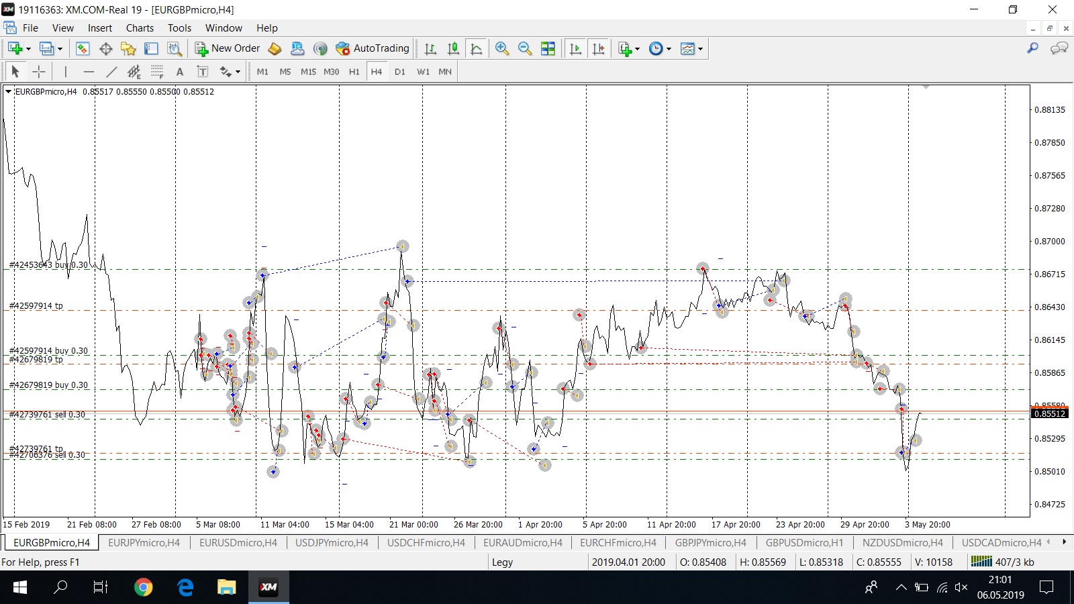Click the New Chart icon
The image size is (1074, 604).
(15, 48)
